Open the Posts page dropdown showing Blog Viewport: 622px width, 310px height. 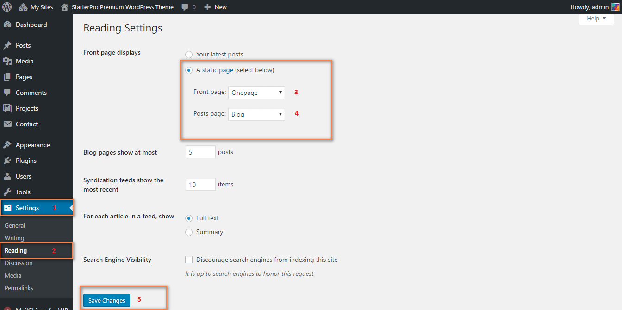[256, 114]
